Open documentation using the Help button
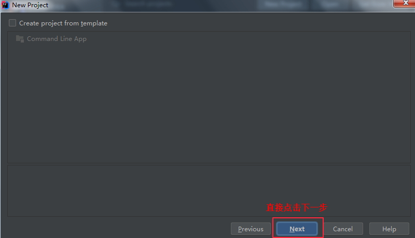 389,229
